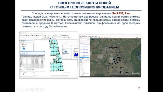
Task: Click the red text 'S= 9 836, 7 га.'
Action: point(121,13)
